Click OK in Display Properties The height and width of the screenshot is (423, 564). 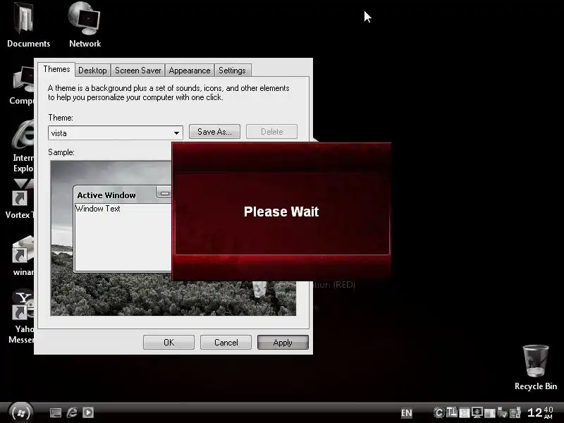168,343
